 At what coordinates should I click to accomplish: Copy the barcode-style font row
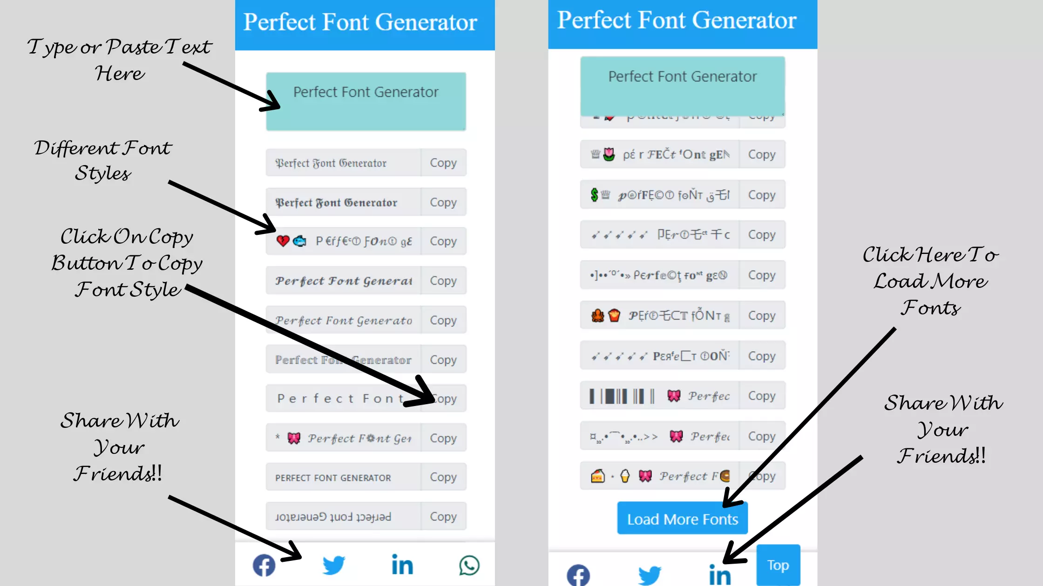click(761, 396)
